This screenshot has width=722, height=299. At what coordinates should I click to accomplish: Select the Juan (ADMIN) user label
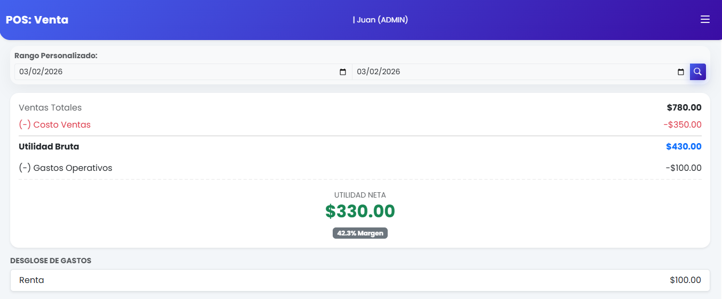[x=380, y=20]
